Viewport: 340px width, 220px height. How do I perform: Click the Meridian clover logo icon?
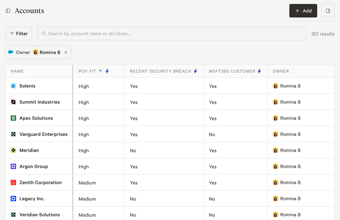tap(13, 150)
